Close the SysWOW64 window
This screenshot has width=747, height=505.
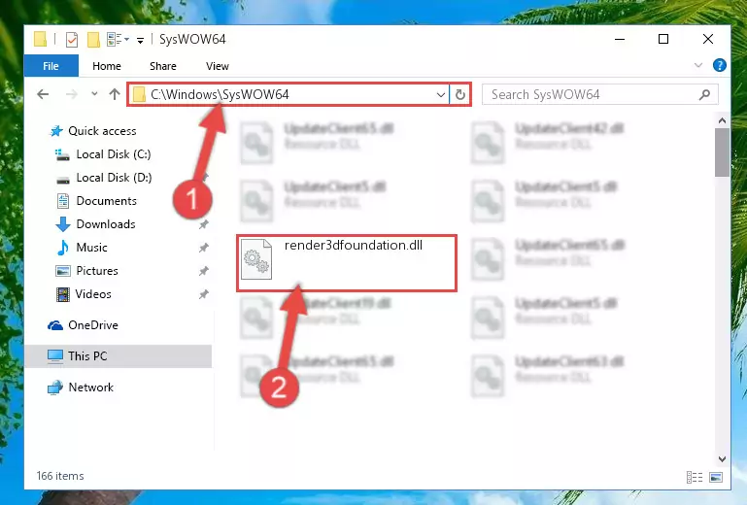[708, 39]
